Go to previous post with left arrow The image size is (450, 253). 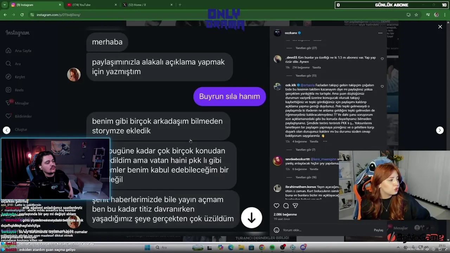pyautogui.click(x=7, y=130)
